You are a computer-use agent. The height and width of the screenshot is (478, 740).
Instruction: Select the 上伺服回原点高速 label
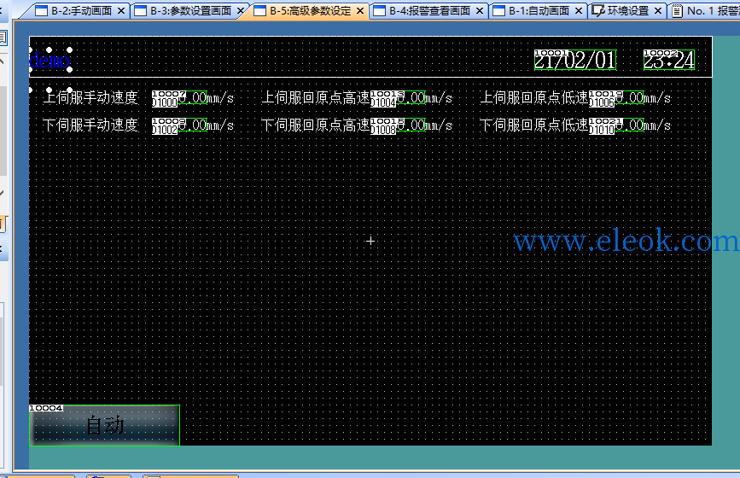tap(315, 98)
